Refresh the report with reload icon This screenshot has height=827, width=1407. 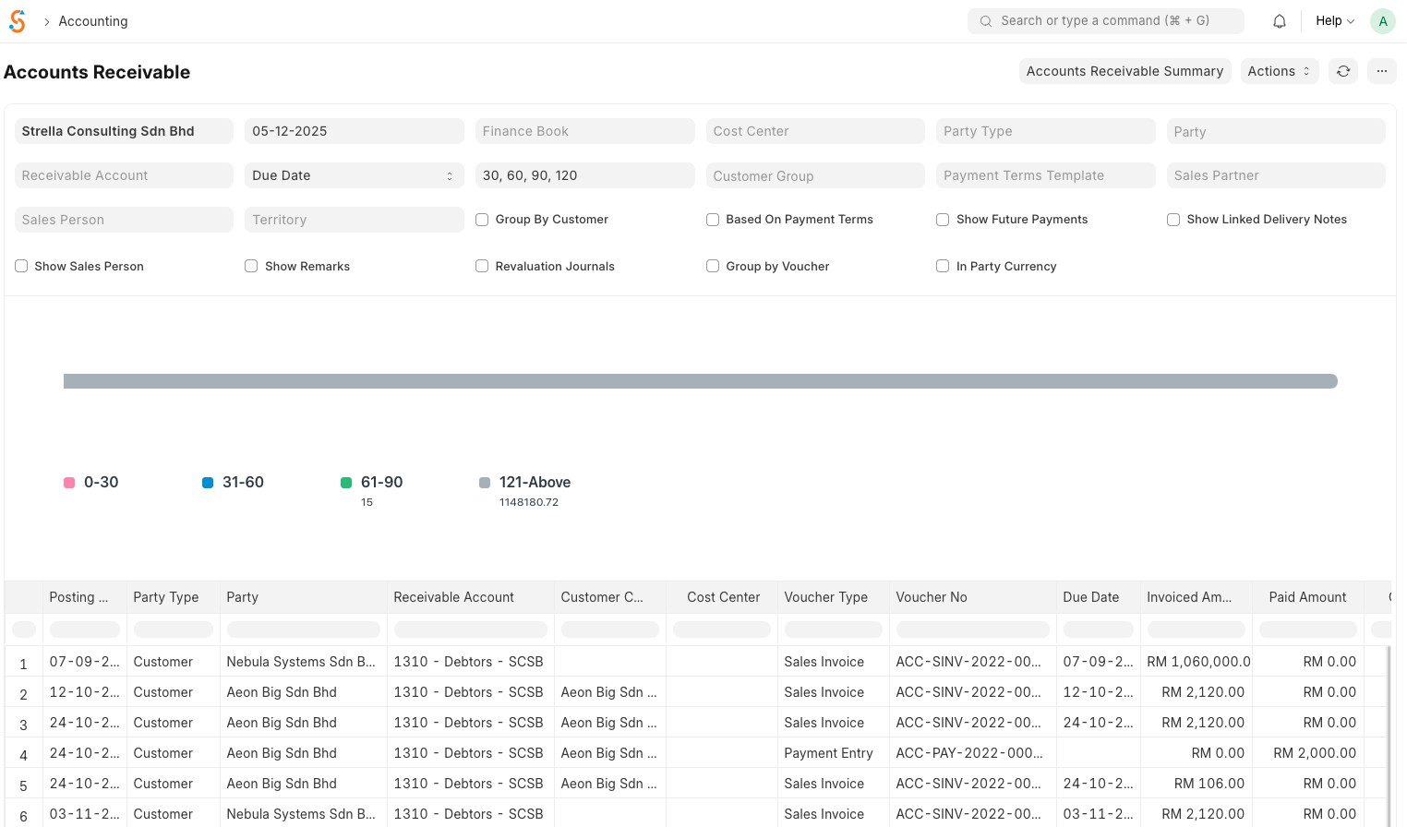click(1342, 71)
